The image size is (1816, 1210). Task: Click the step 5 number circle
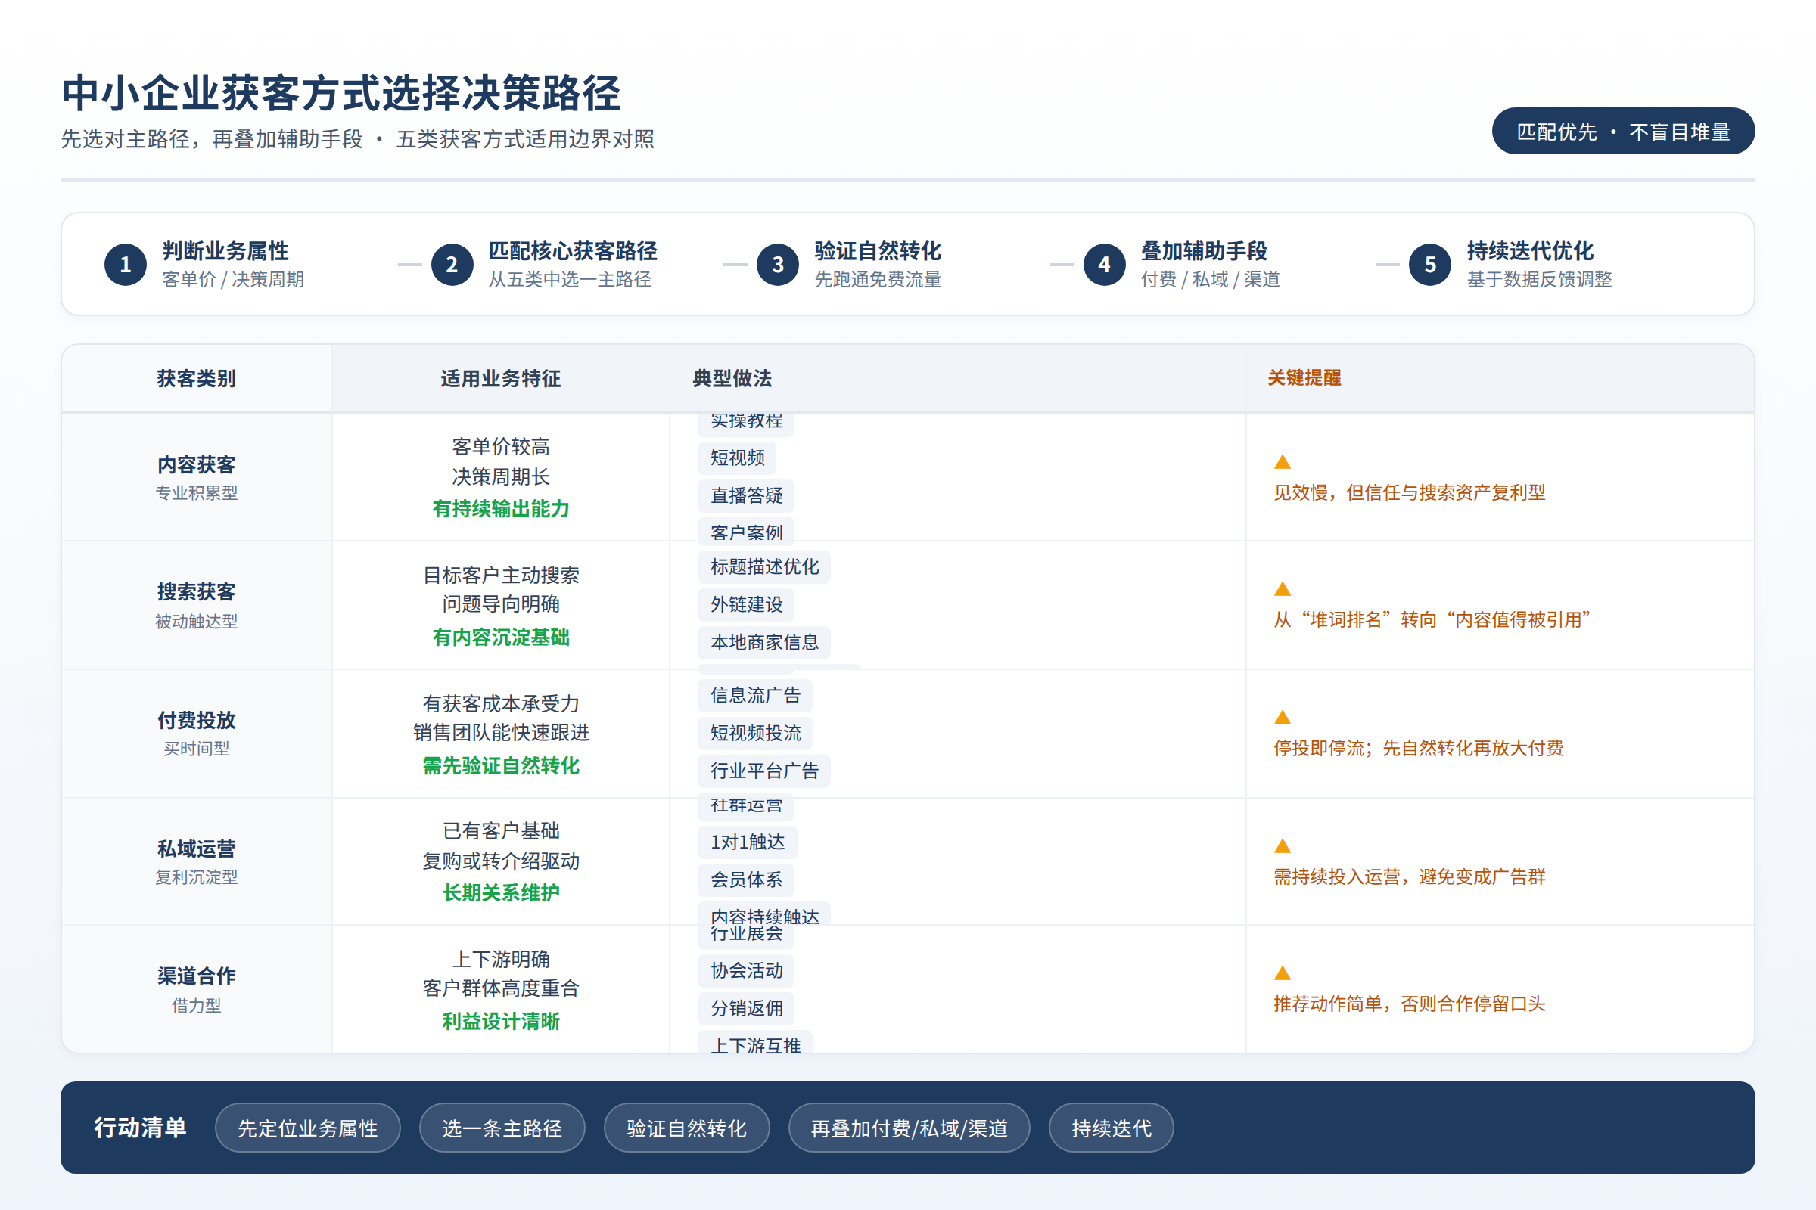(x=1430, y=265)
